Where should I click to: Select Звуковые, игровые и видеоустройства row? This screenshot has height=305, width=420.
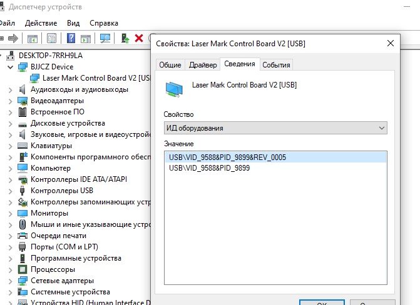[x=91, y=134]
